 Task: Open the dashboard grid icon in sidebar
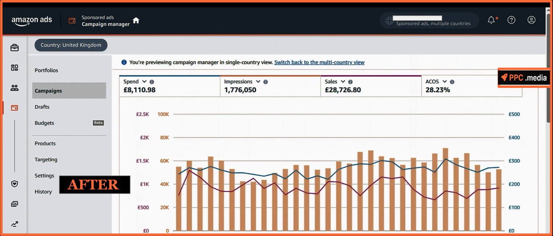click(x=15, y=68)
